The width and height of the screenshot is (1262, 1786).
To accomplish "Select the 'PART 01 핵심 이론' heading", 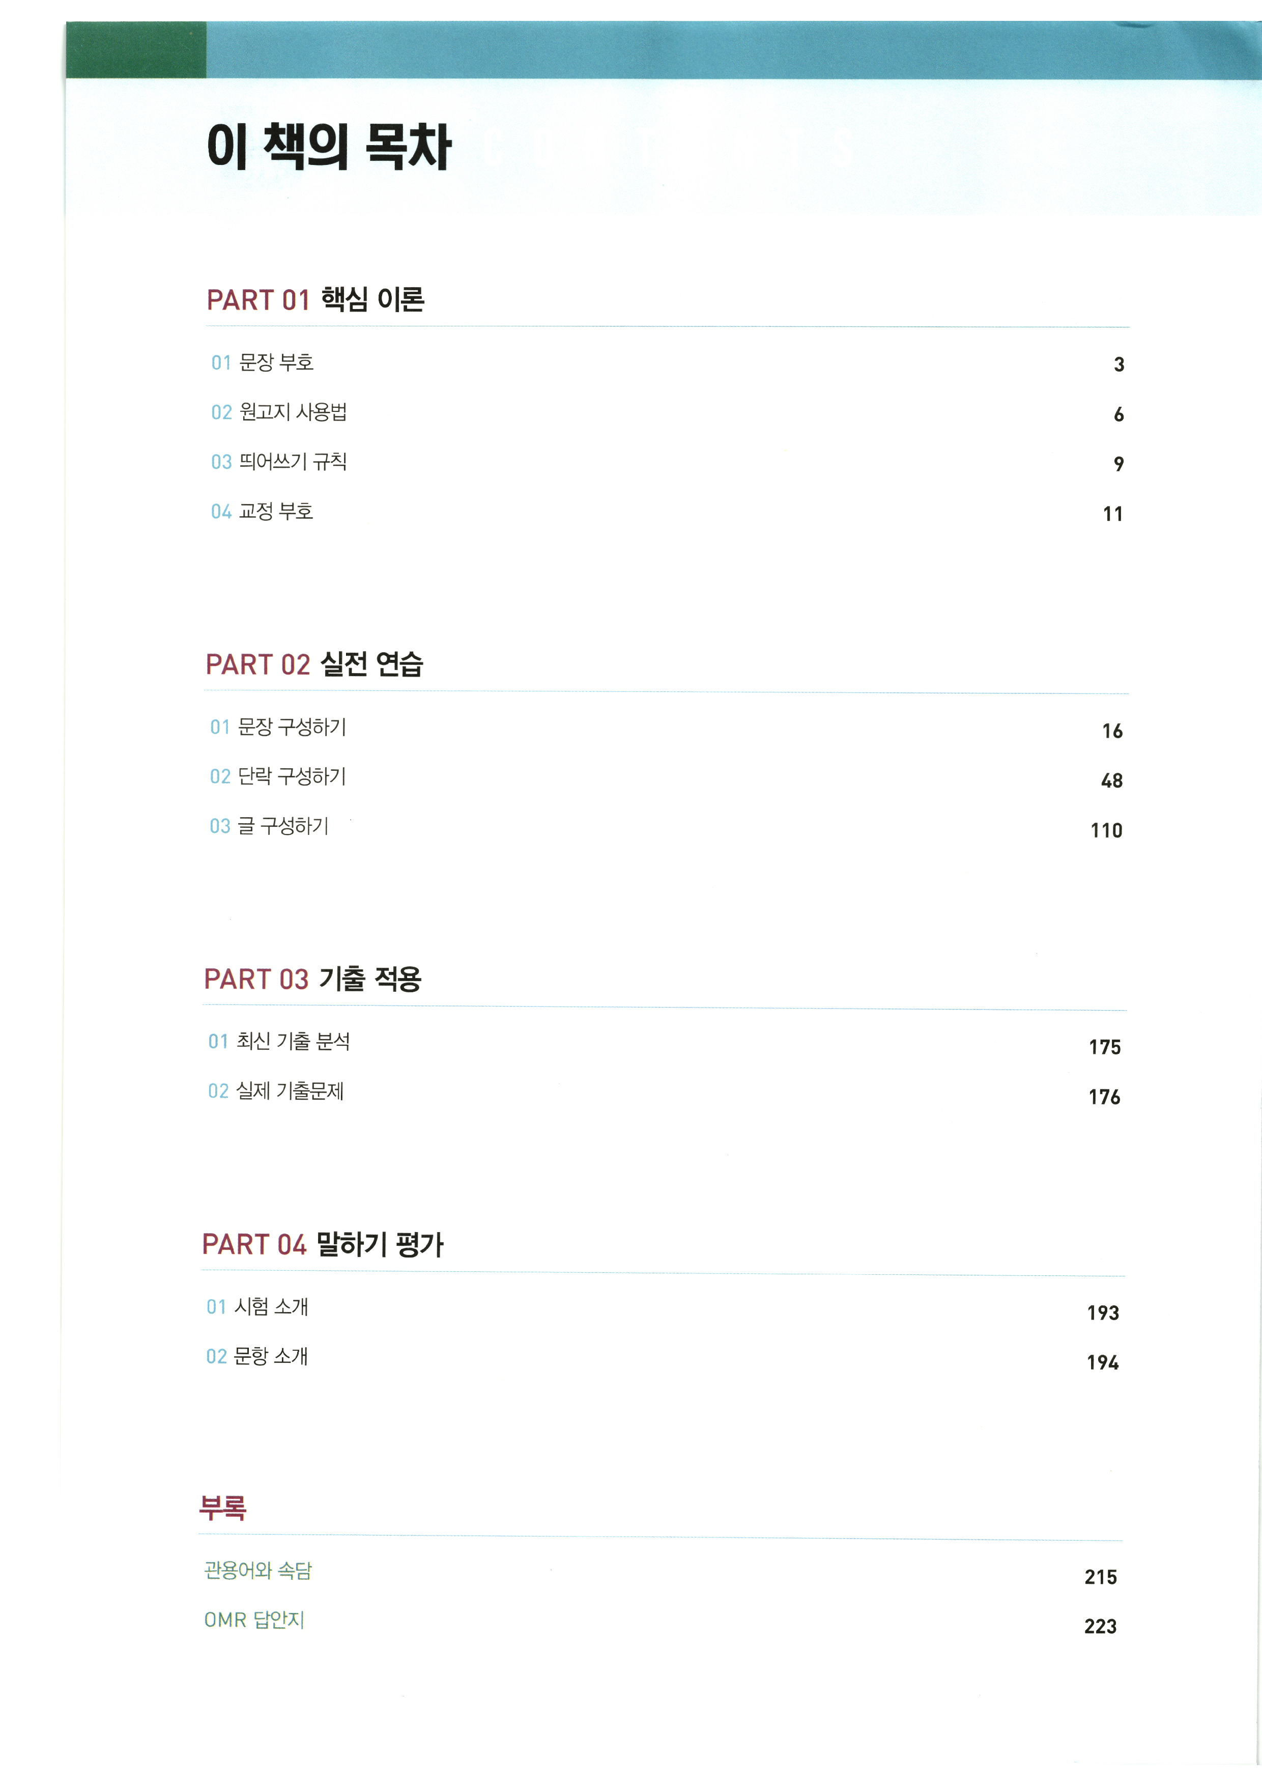I will coord(315,299).
